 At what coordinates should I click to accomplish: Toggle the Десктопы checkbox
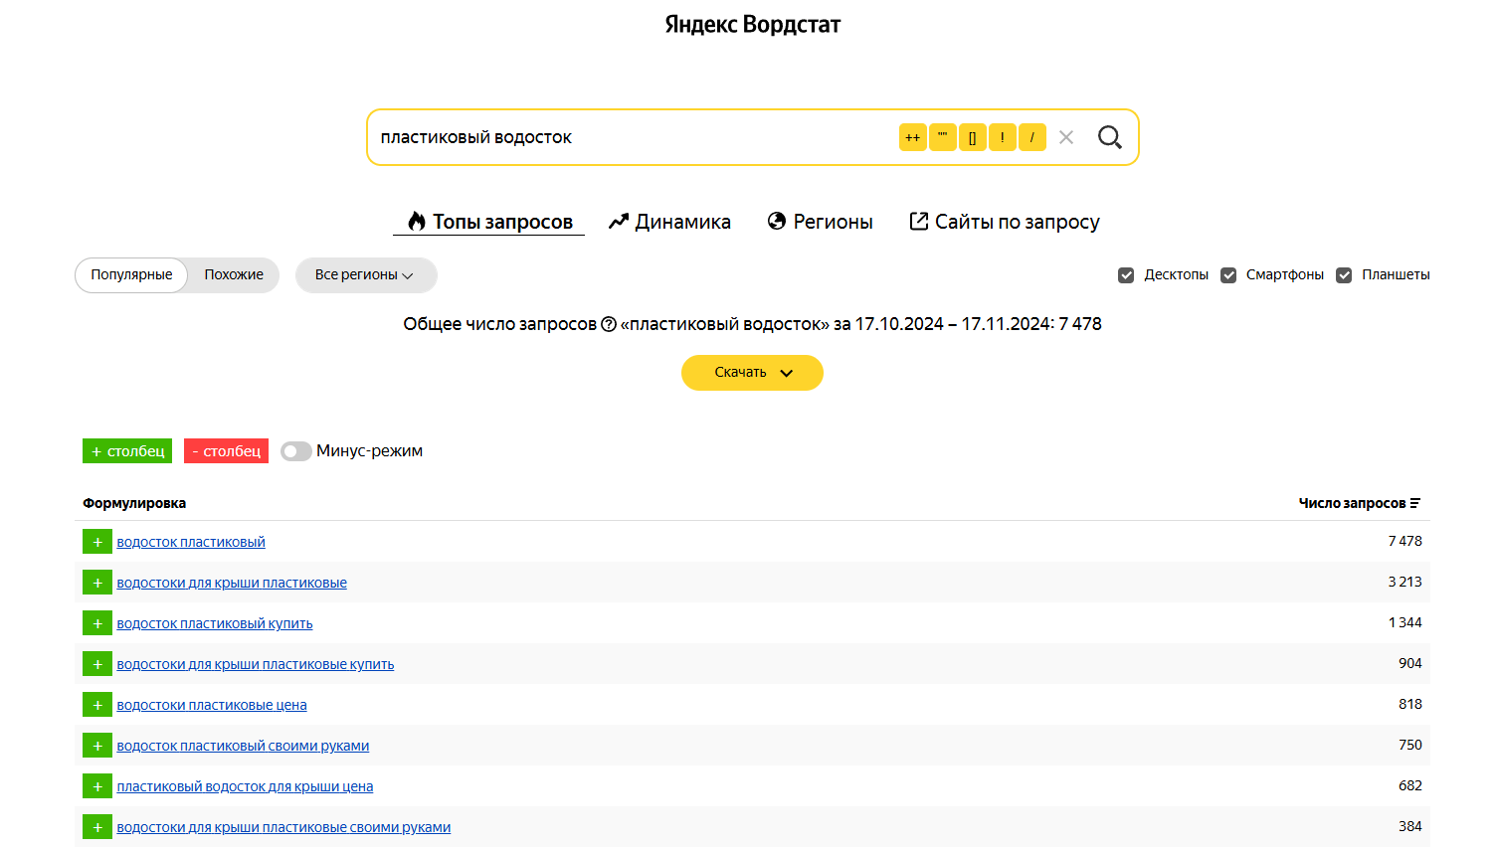[1126, 275]
